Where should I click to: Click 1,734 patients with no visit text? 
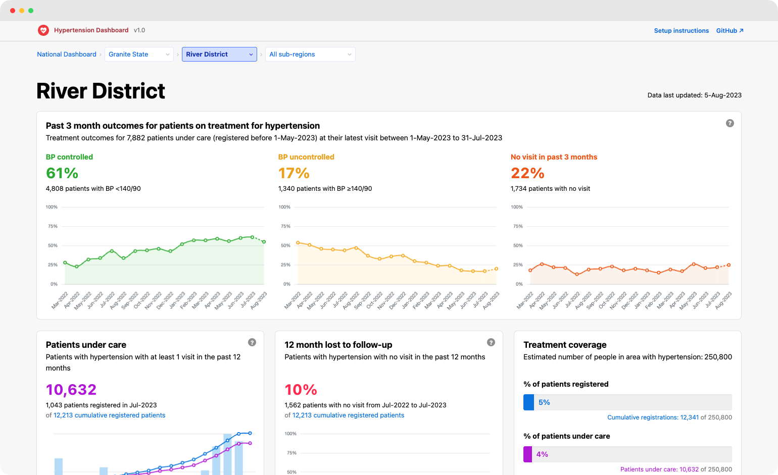tap(550, 189)
